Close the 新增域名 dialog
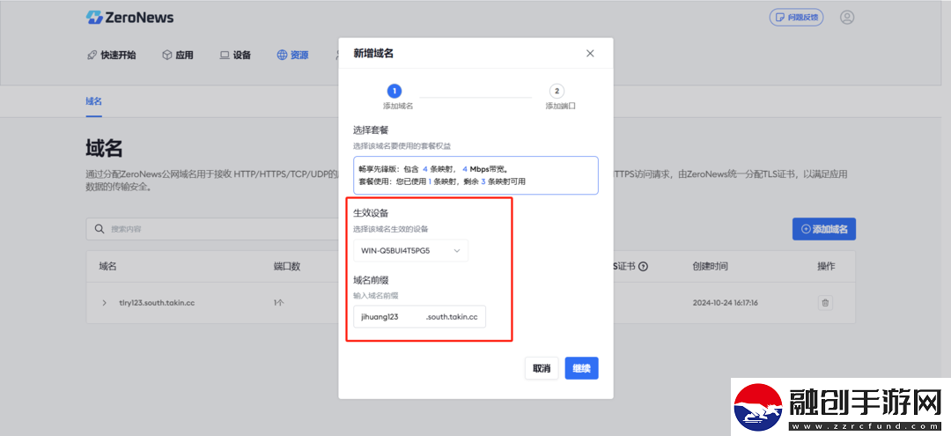Viewport: 951px width, 436px height. click(x=590, y=54)
